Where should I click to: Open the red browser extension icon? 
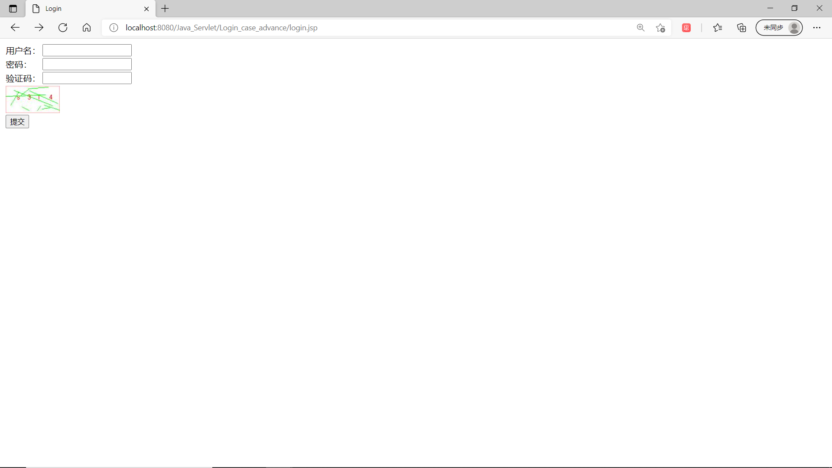pyautogui.click(x=686, y=28)
